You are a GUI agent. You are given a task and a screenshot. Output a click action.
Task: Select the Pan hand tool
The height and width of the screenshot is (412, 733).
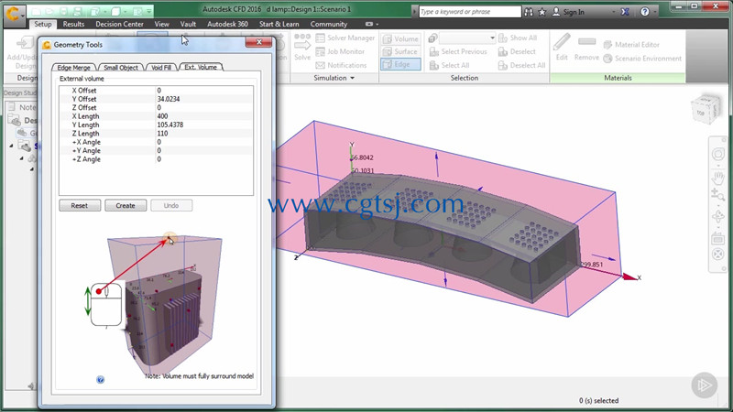718,178
